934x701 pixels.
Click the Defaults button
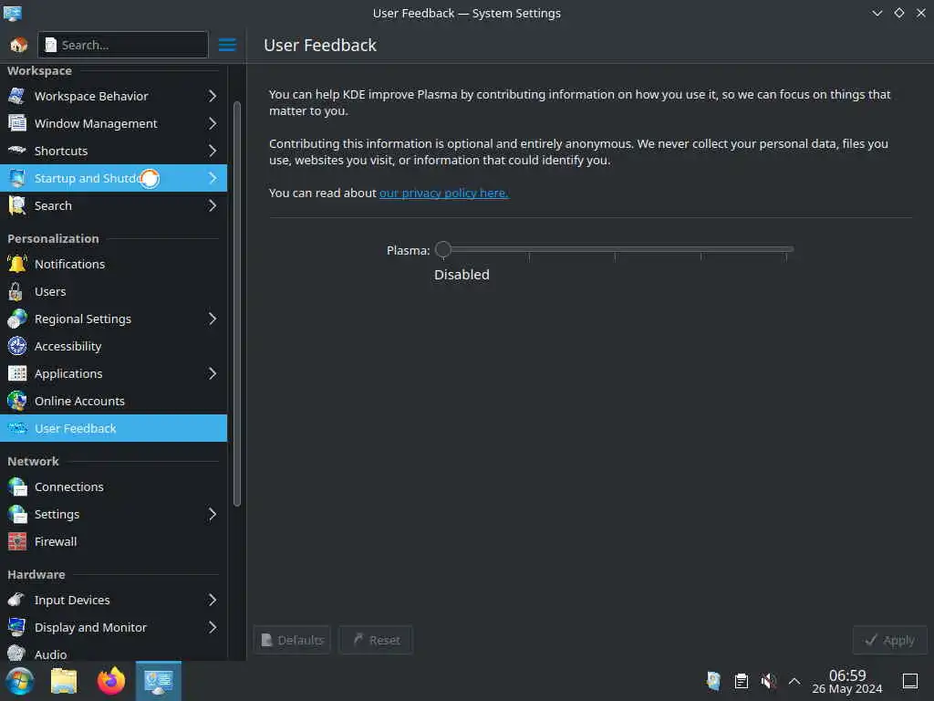tap(292, 640)
